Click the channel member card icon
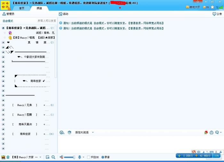 pos(48,157)
